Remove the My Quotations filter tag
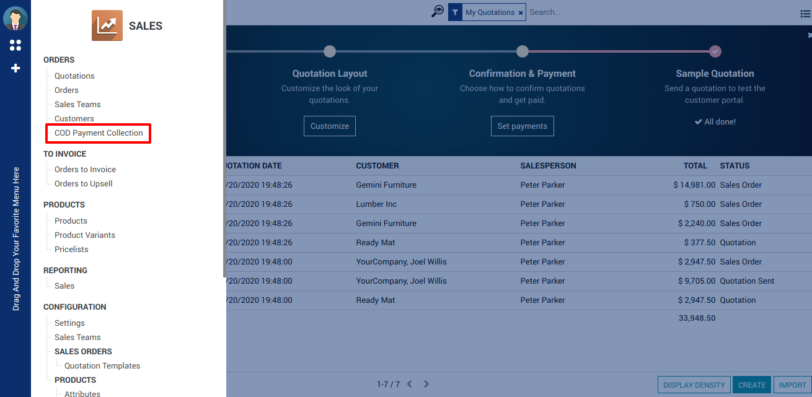 point(521,12)
